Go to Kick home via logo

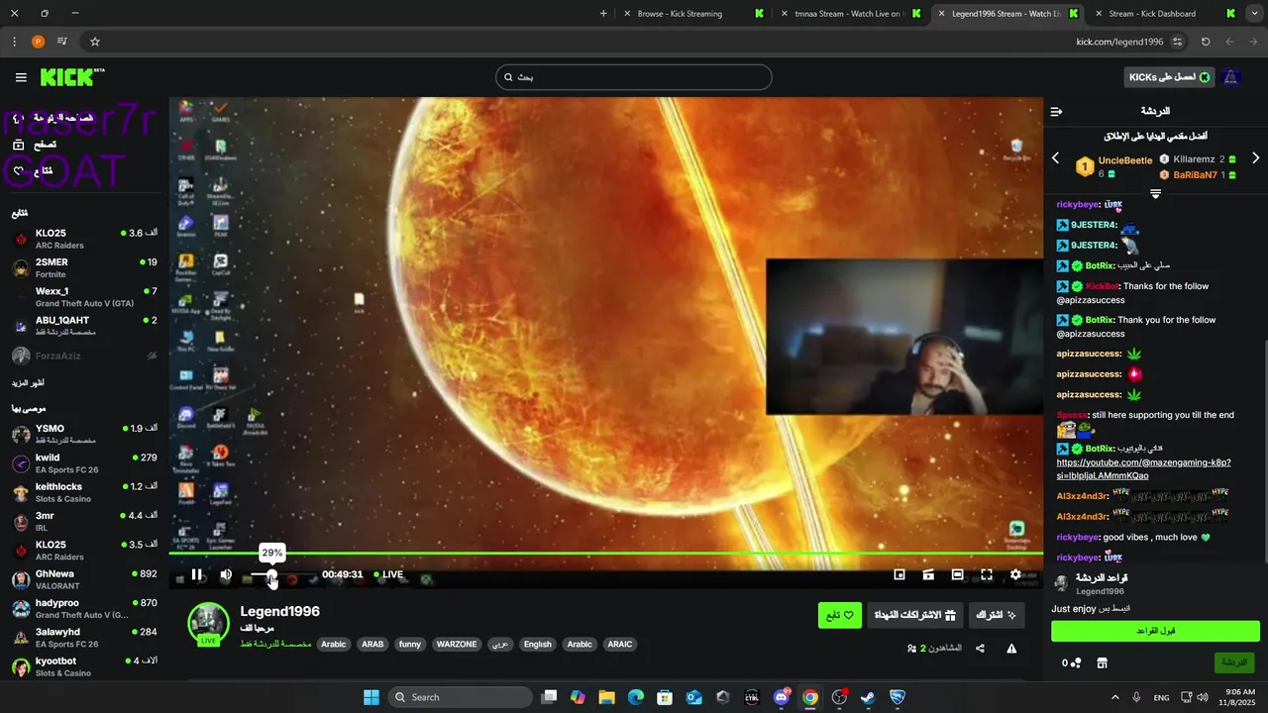pyautogui.click(x=71, y=77)
